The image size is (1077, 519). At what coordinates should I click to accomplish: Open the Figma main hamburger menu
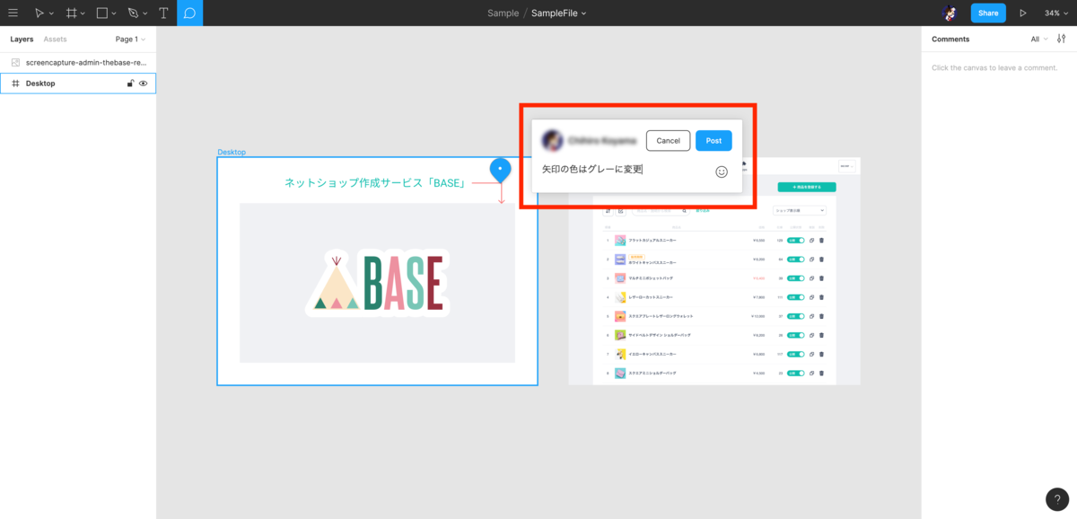click(13, 13)
